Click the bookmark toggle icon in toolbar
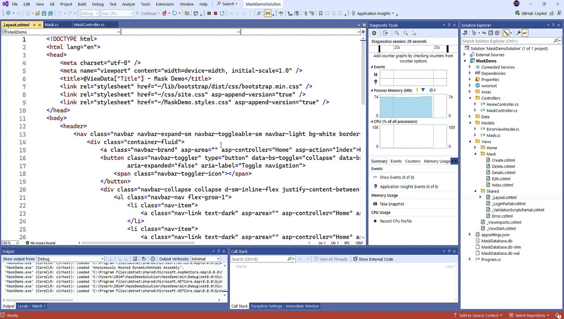Screen dimensions: 564x319 [321, 13]
